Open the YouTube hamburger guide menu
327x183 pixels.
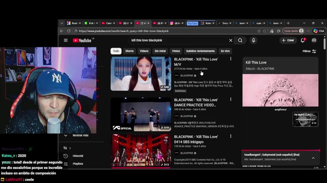coord(66,40)
